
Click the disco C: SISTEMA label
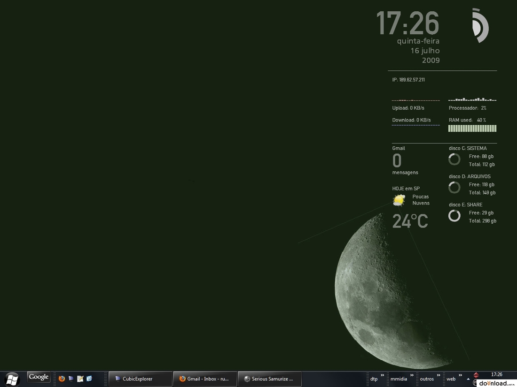[468, 148]
